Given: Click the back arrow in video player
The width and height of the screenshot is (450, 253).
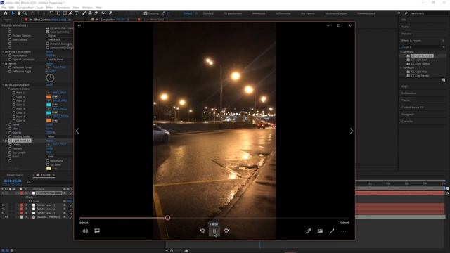Looking at the screenshot, I should [x=79, y=25].
